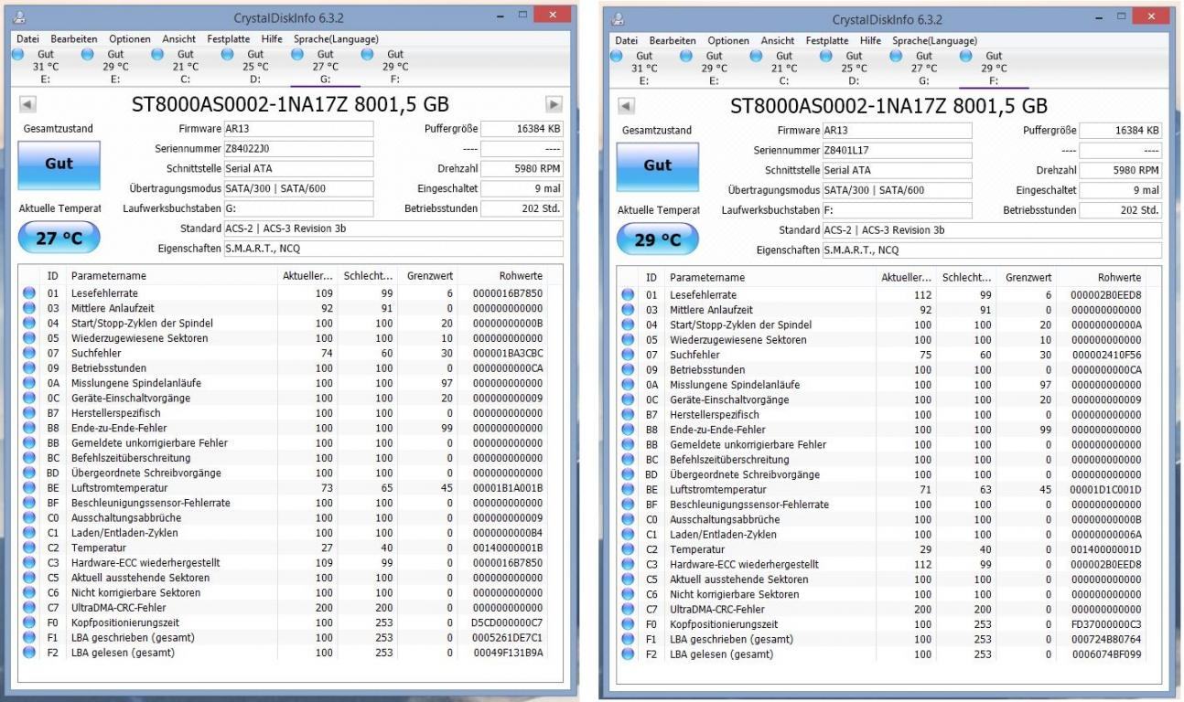Screen dimensions: 1184x702
Task: Go to previous disk in right window
Action: point(626,106)
